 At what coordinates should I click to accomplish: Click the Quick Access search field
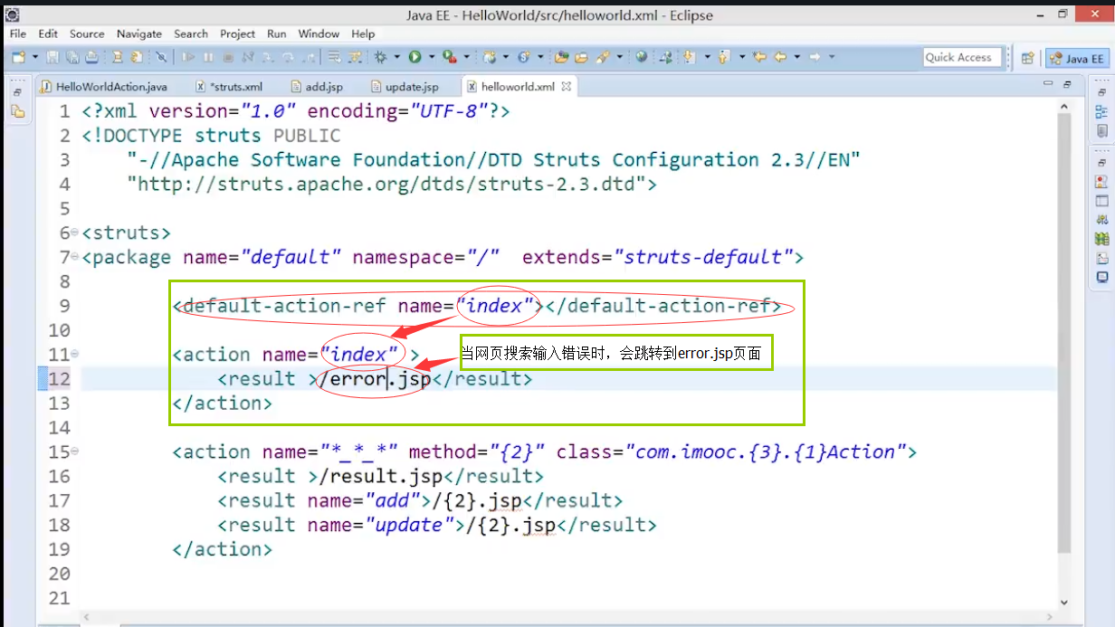click(962, 57)
